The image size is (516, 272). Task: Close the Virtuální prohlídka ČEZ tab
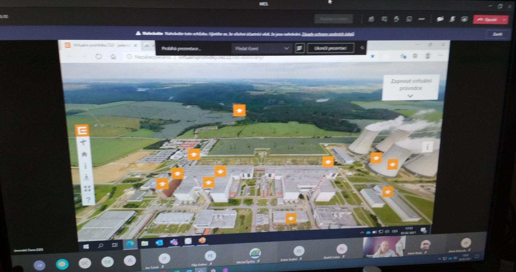[x=135, y=46]
